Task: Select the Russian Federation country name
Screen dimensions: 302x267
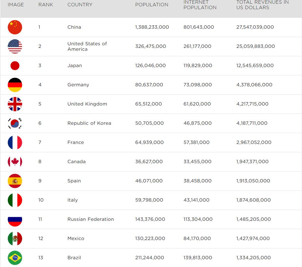Action: tap(91, 219)
